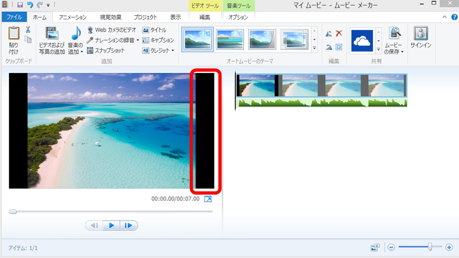This screenshot has height=258, width=459.
Task: Open the Add music dropdown arrow
Action: click(81, 52)
